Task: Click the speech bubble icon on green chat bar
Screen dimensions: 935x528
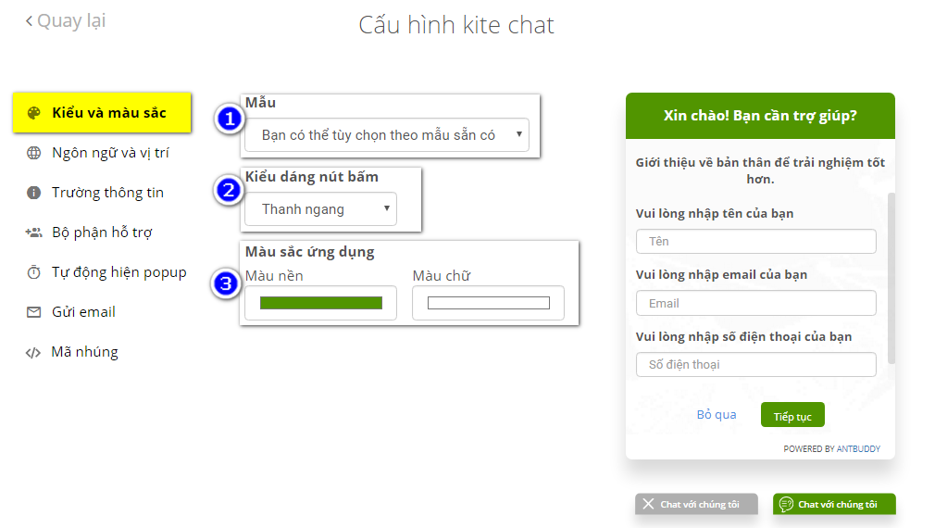Action: [x=787, y=504]
